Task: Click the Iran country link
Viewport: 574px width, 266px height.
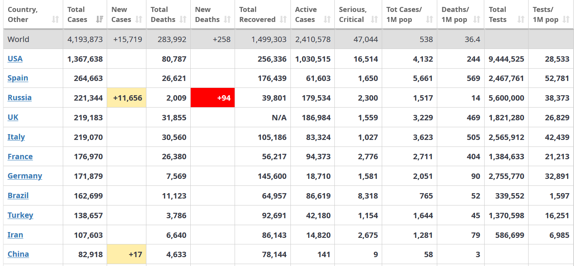Action: point(15,235)
